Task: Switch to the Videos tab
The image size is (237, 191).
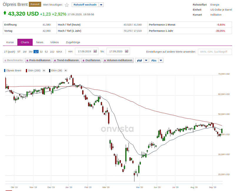Action: click(x=54, y=42)
